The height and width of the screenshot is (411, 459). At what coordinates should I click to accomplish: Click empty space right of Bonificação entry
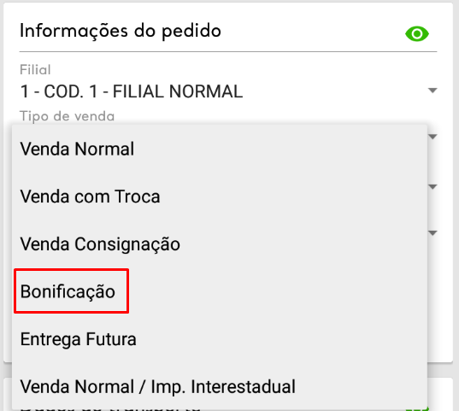(x=278, y=291)
